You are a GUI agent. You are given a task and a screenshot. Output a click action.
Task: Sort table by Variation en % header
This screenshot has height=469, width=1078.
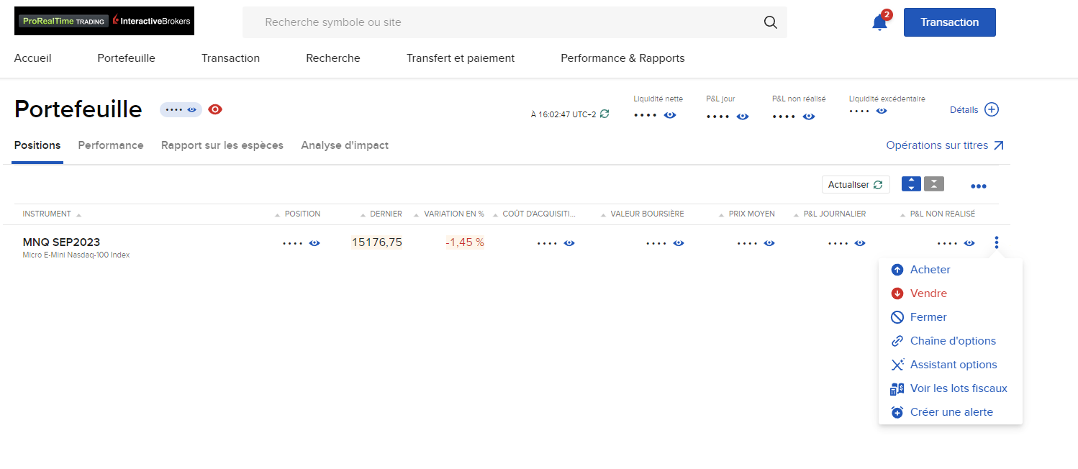454,214
